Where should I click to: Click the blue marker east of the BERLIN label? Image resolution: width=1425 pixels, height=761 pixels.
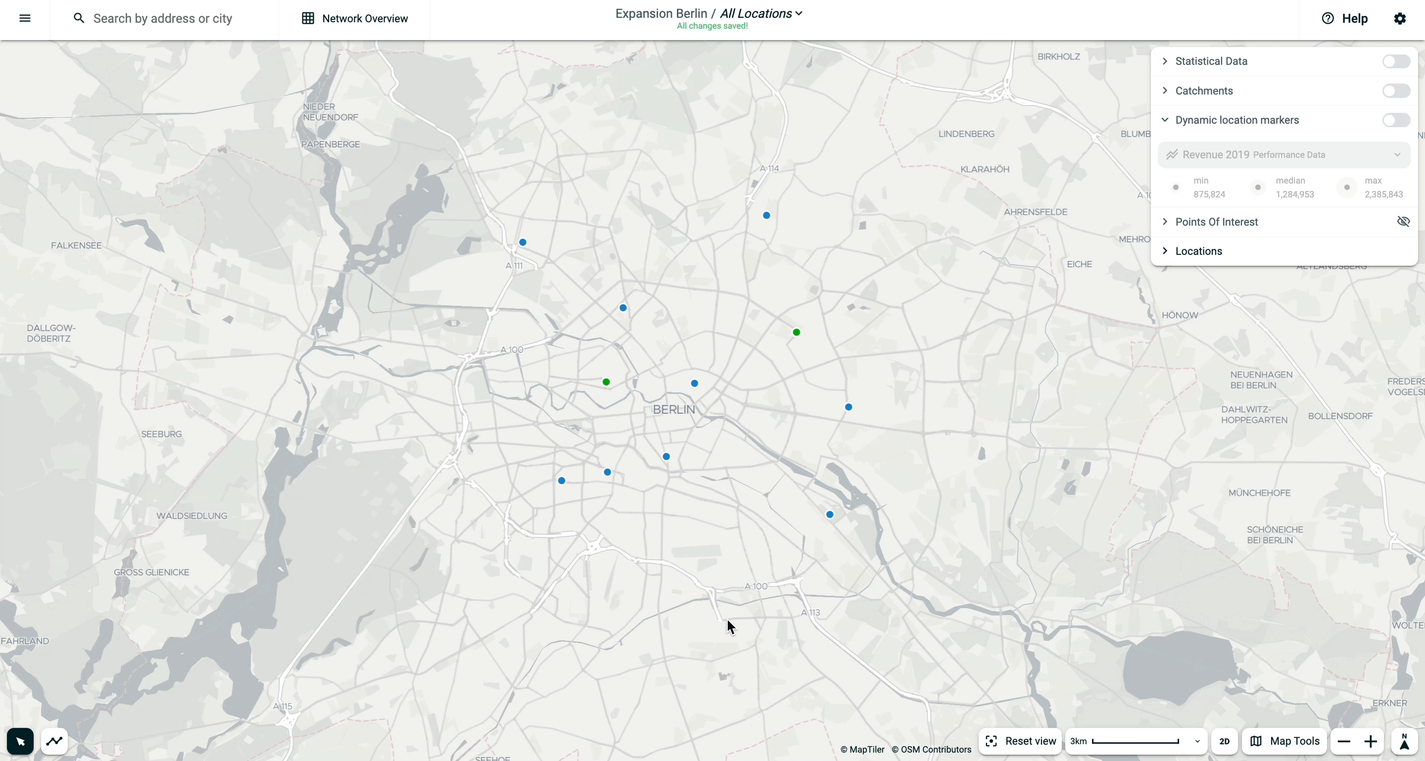pos(849,408)
